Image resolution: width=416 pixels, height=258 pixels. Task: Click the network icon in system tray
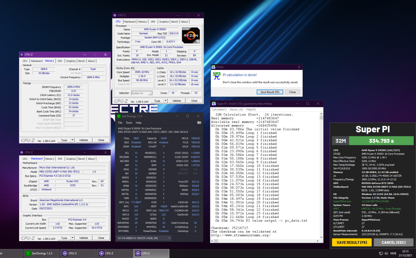click(381, 253)
